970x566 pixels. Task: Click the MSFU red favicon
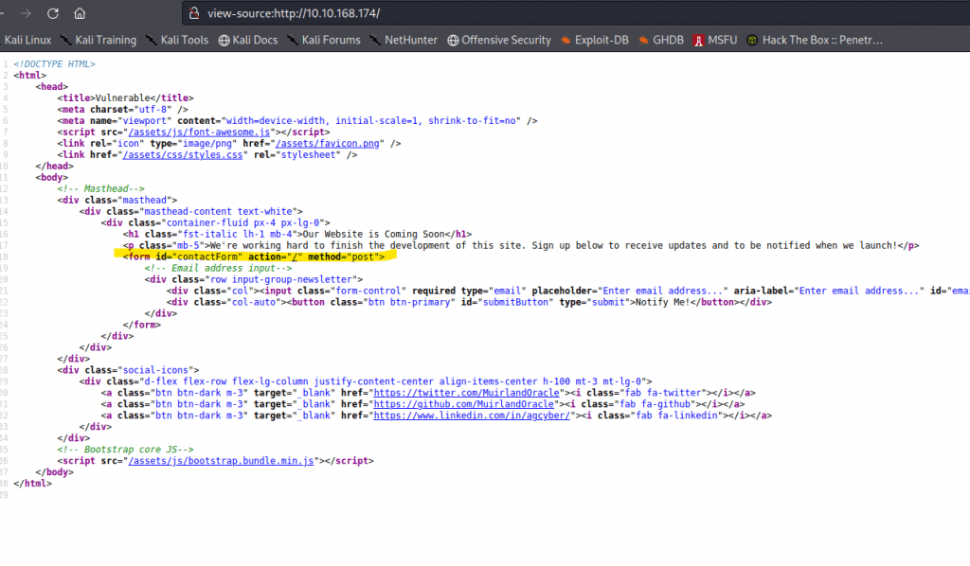pos(698,40)
